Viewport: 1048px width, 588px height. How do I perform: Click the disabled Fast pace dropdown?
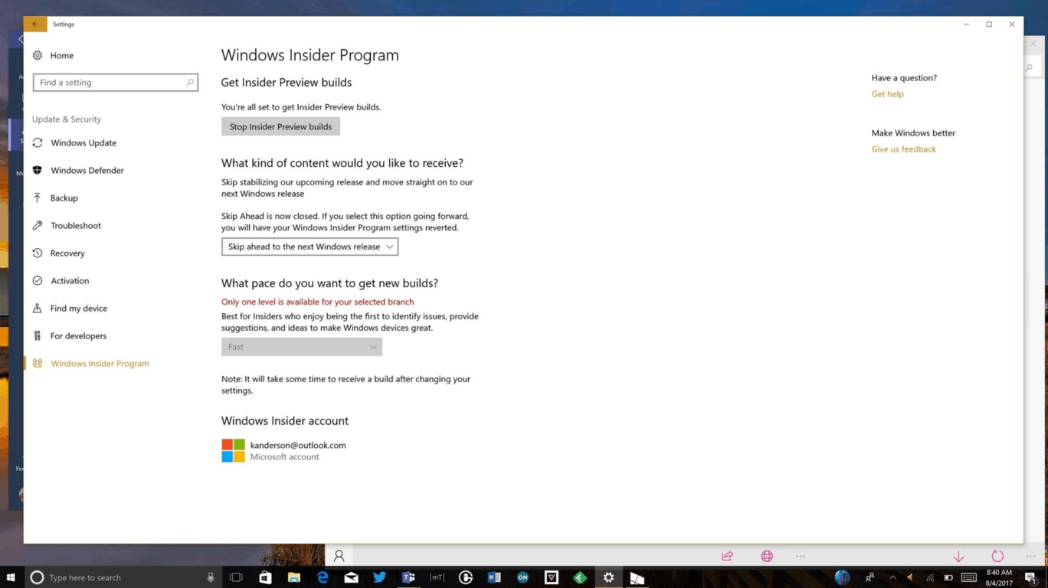[302, 347]
